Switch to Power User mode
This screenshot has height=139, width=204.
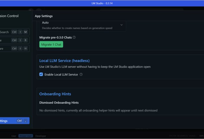tap(26, 136)
